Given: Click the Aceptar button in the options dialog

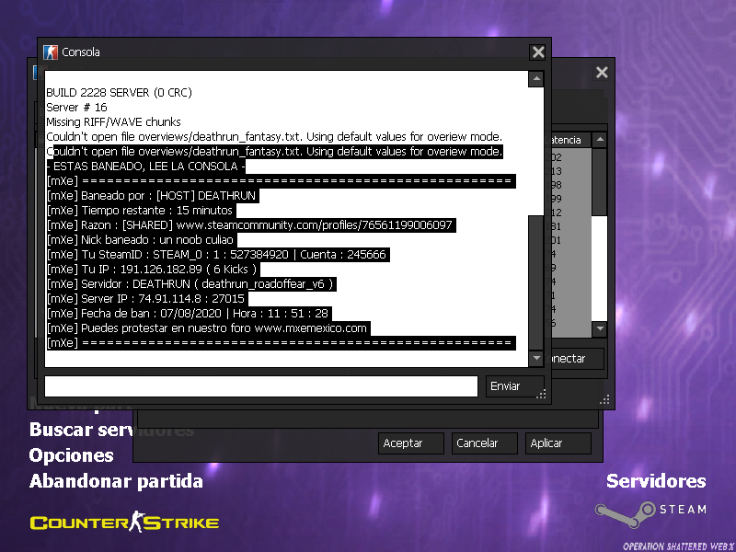Looking at the screenshot, I should click(x=410, y=443).
